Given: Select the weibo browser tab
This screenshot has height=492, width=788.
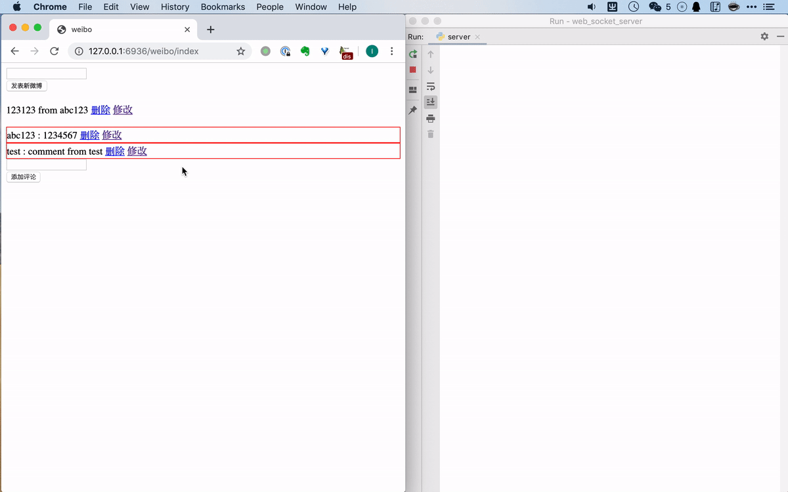Looking at the screenshot, I should tap(123, 30).
